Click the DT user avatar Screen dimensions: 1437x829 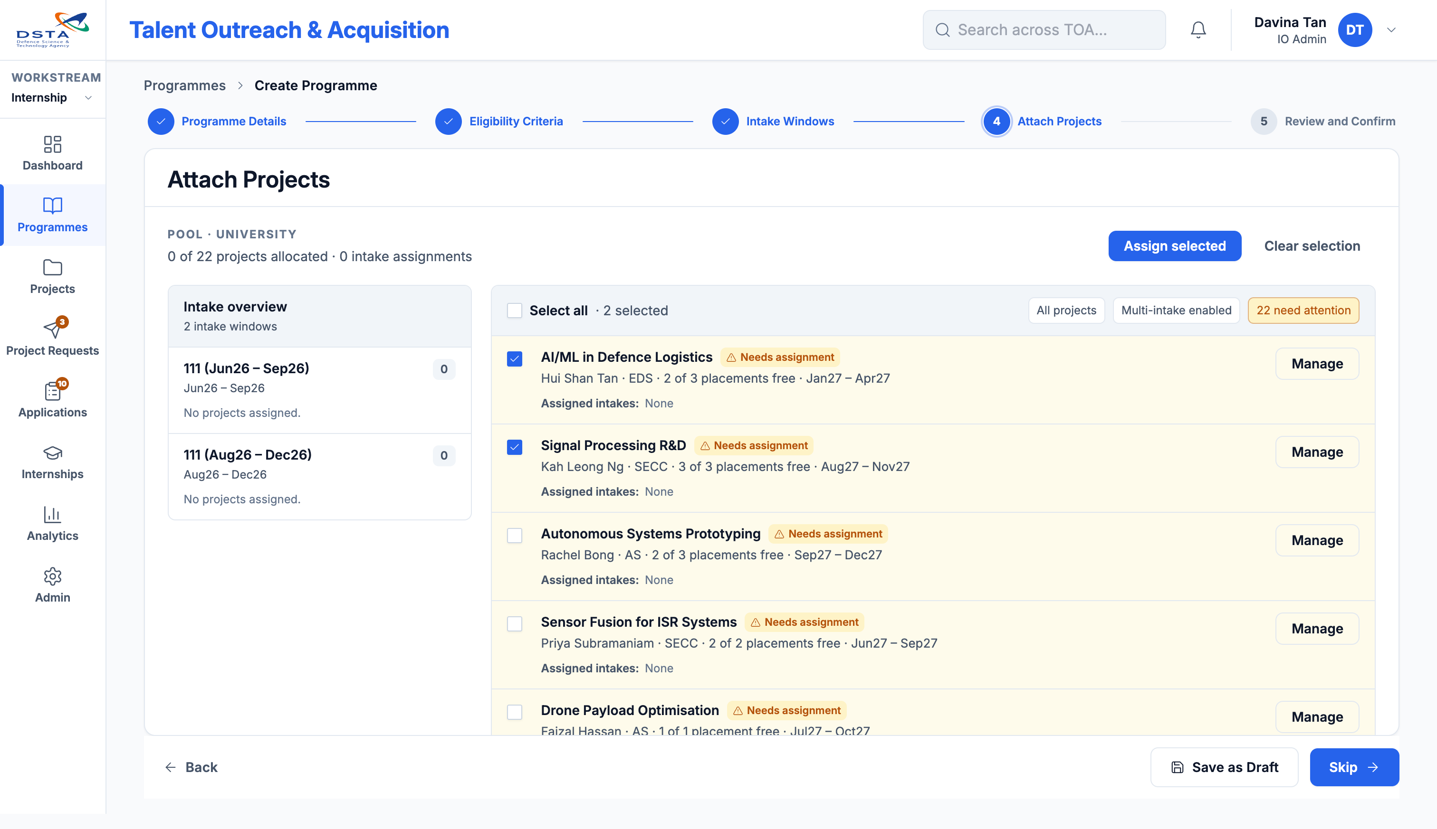(1354, 29)
